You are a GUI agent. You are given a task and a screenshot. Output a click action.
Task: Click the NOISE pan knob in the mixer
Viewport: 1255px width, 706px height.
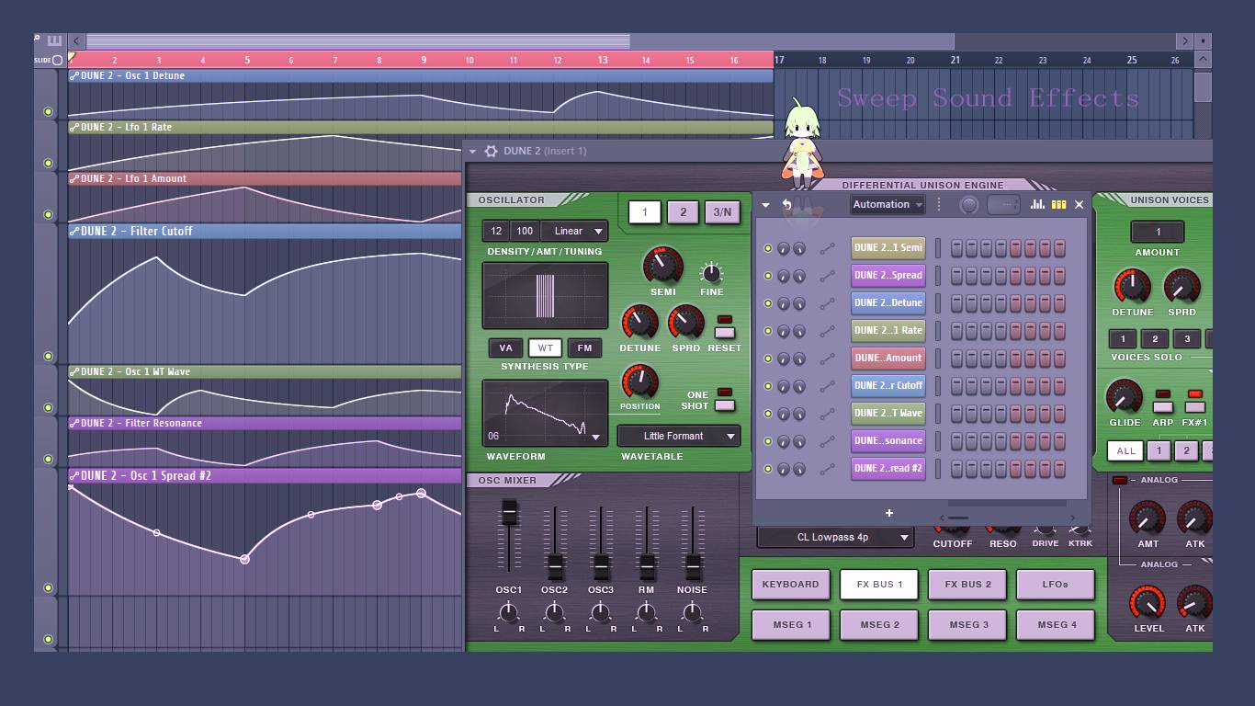[692, 612]
